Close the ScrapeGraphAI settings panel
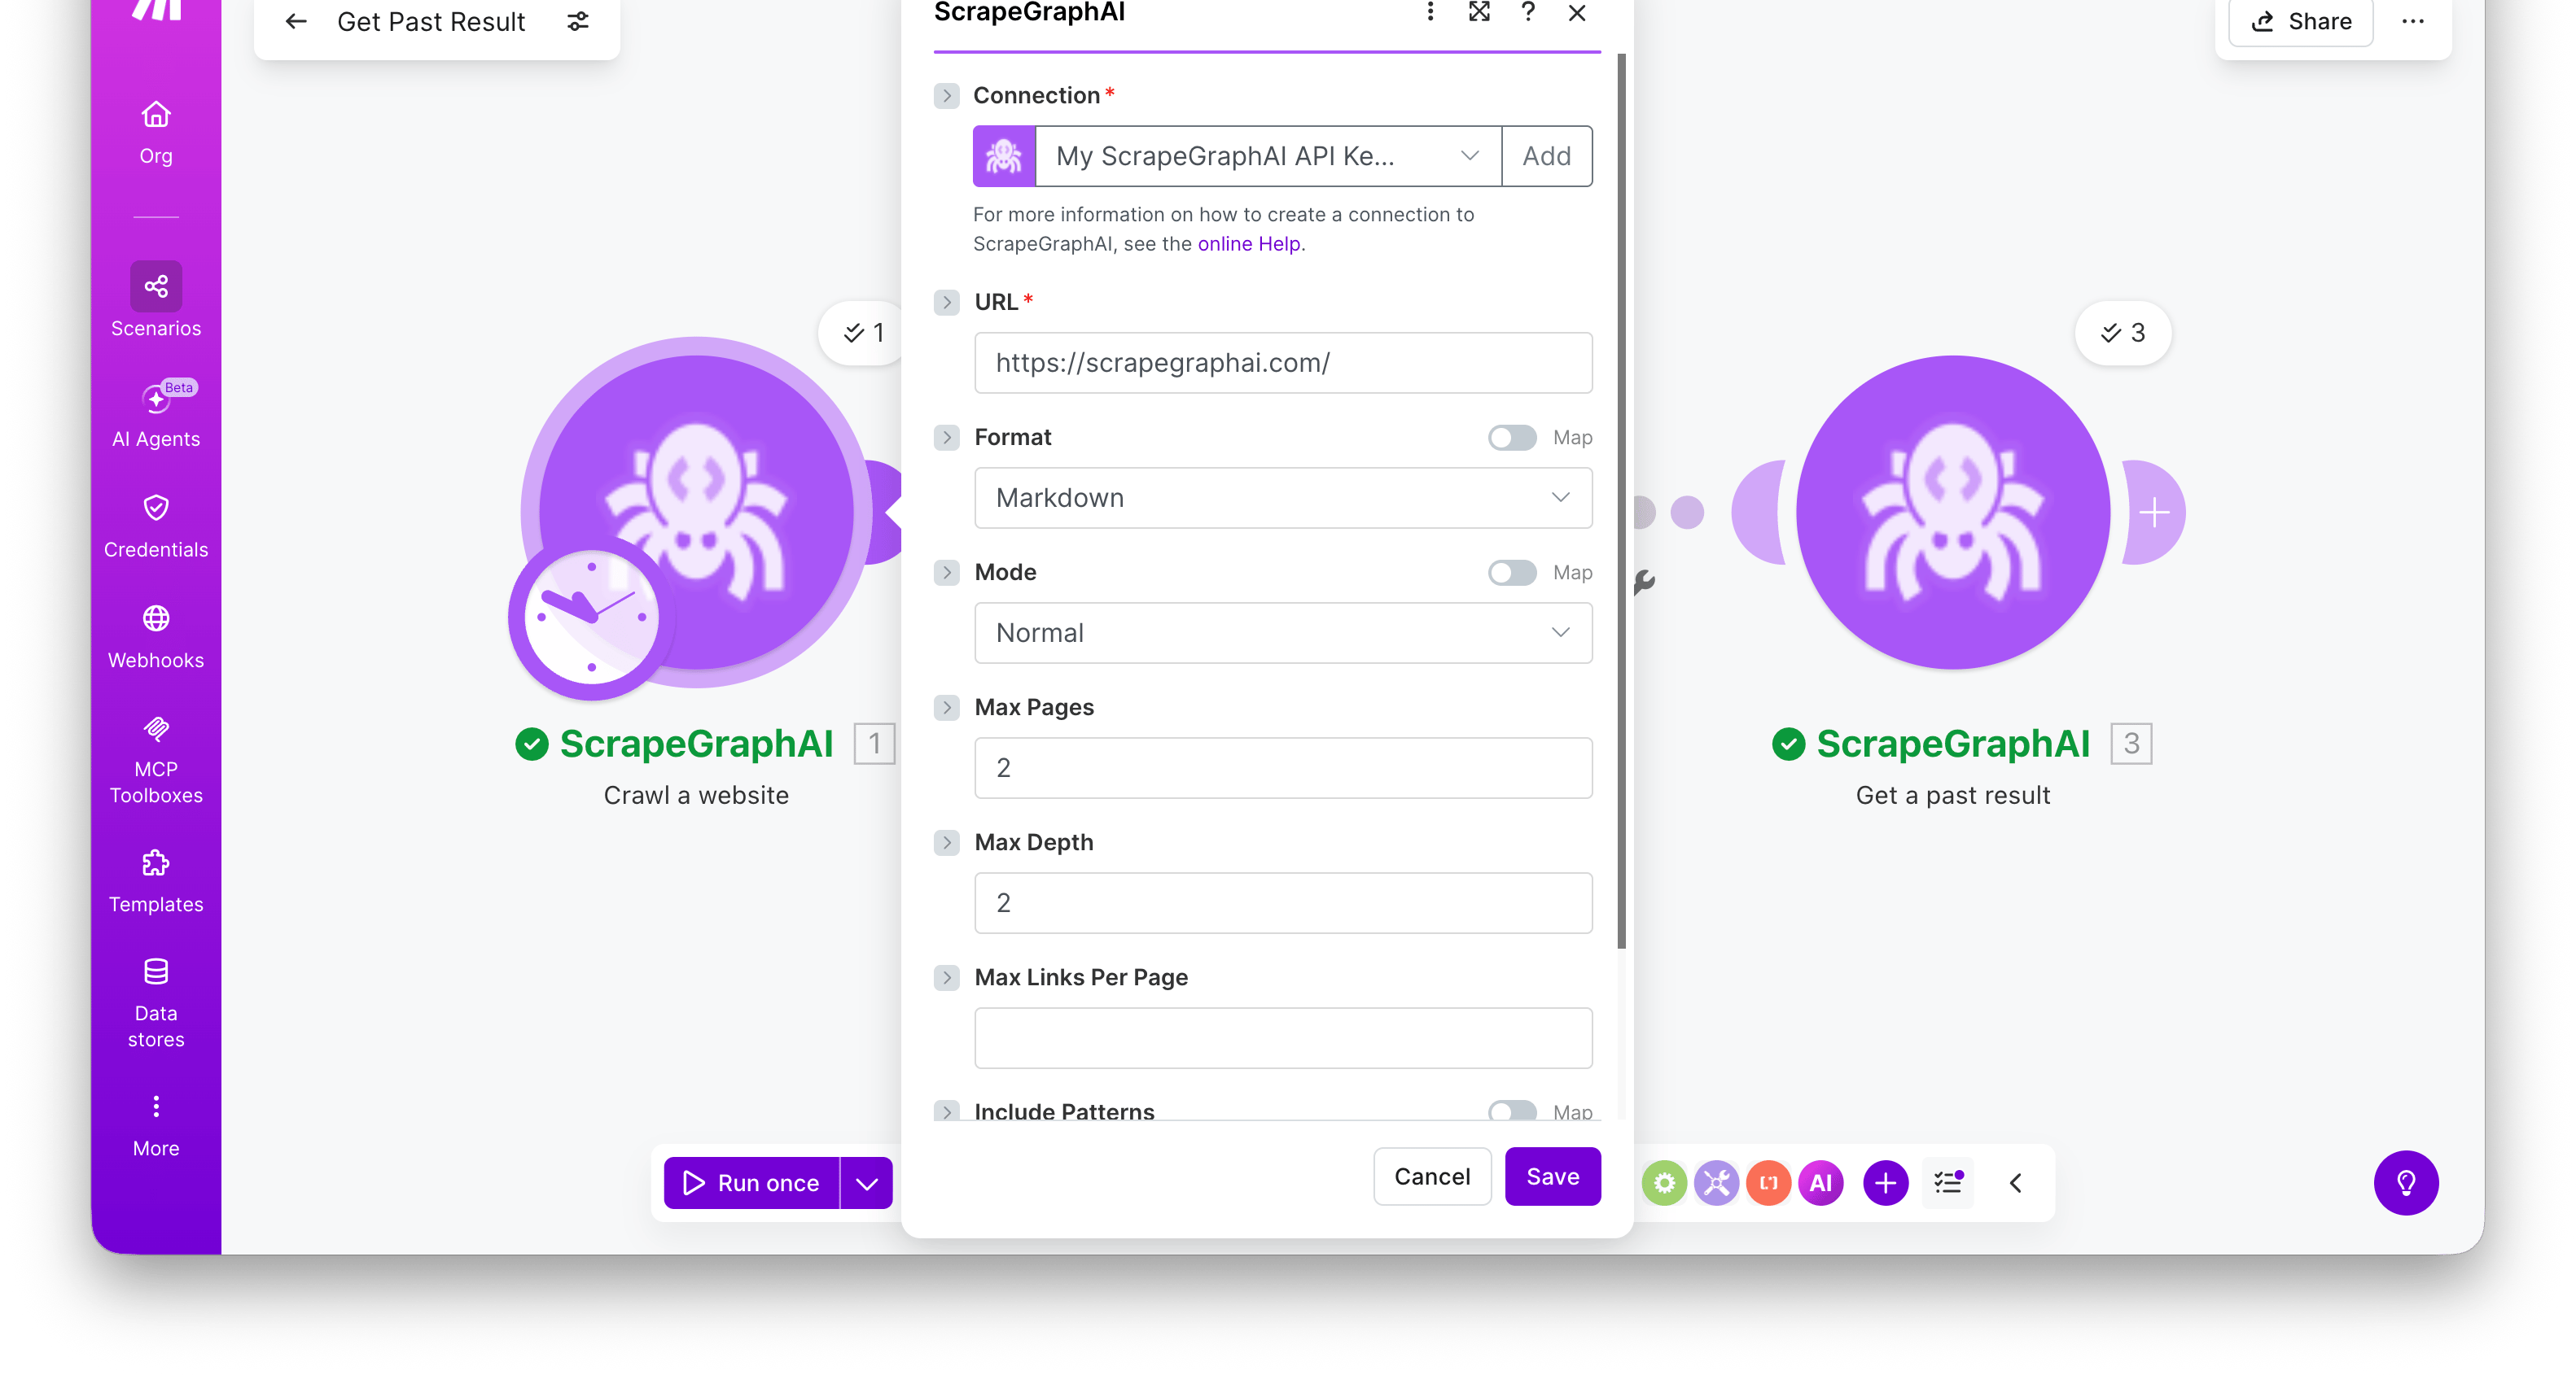The height and width of the screenshot is (1375, 2576). (x=1577, y=12)
